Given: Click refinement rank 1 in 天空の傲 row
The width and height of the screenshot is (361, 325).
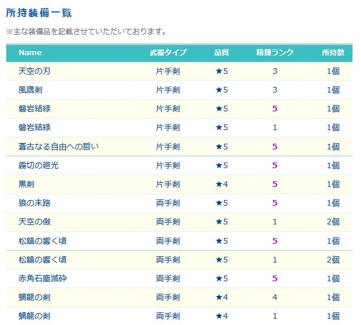Looking at the screenshot, I should (x=275, y=222).
